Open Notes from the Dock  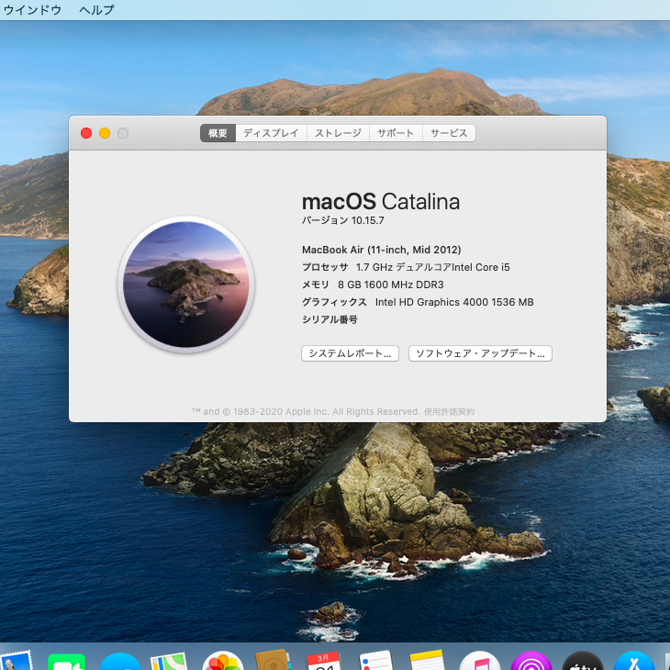click(x=428, y=660)
